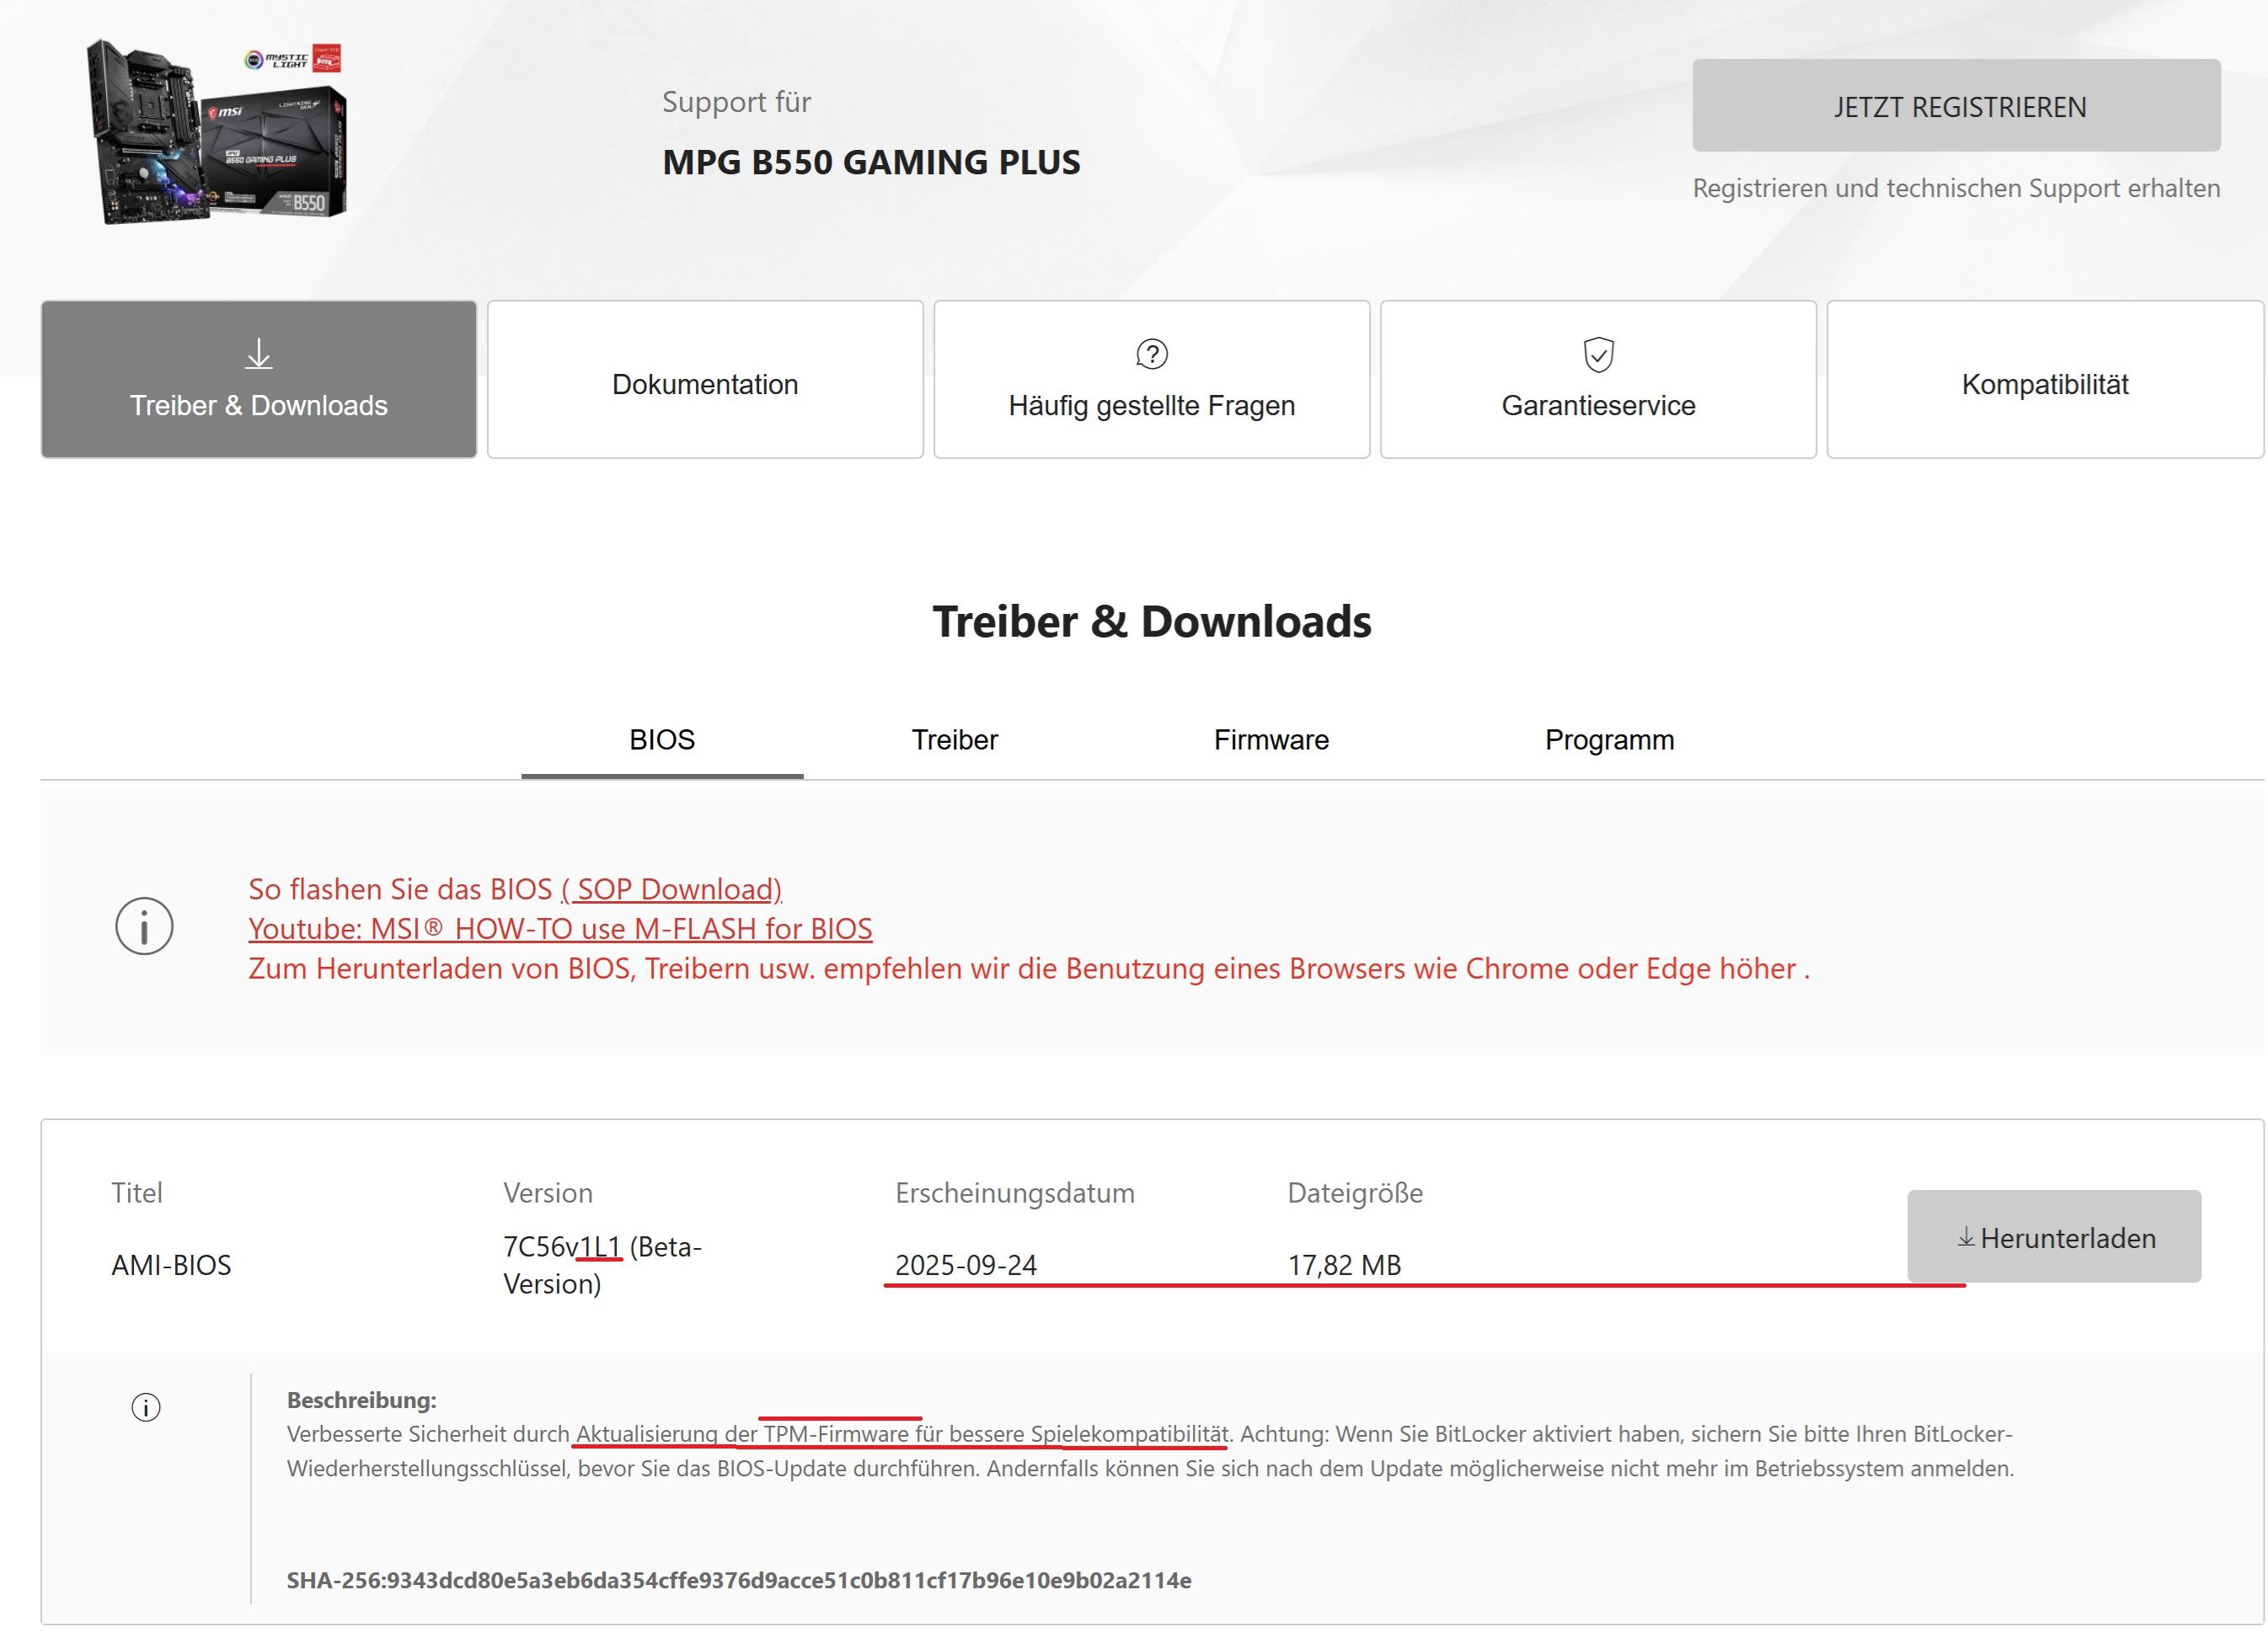Select the BIOS tab
The image size is (2268, 1638).
click(x=662, y=739)
